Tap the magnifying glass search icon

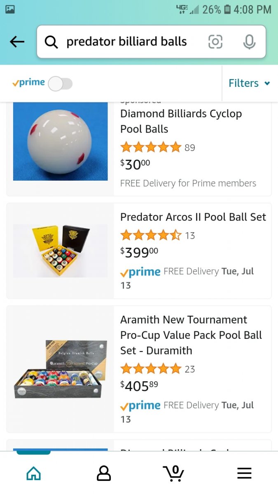pyautogui.click(x=51, y=42)
